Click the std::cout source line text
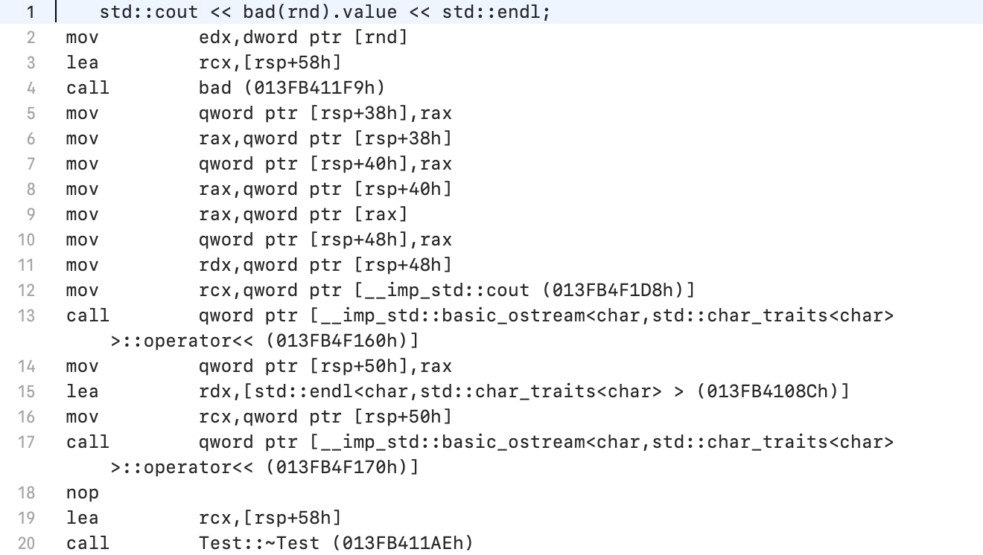983x555 pixels. click(x=325, y=12)
